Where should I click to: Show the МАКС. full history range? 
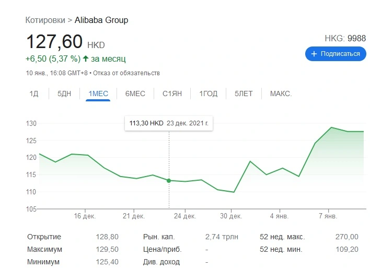(x=281, y=94)
